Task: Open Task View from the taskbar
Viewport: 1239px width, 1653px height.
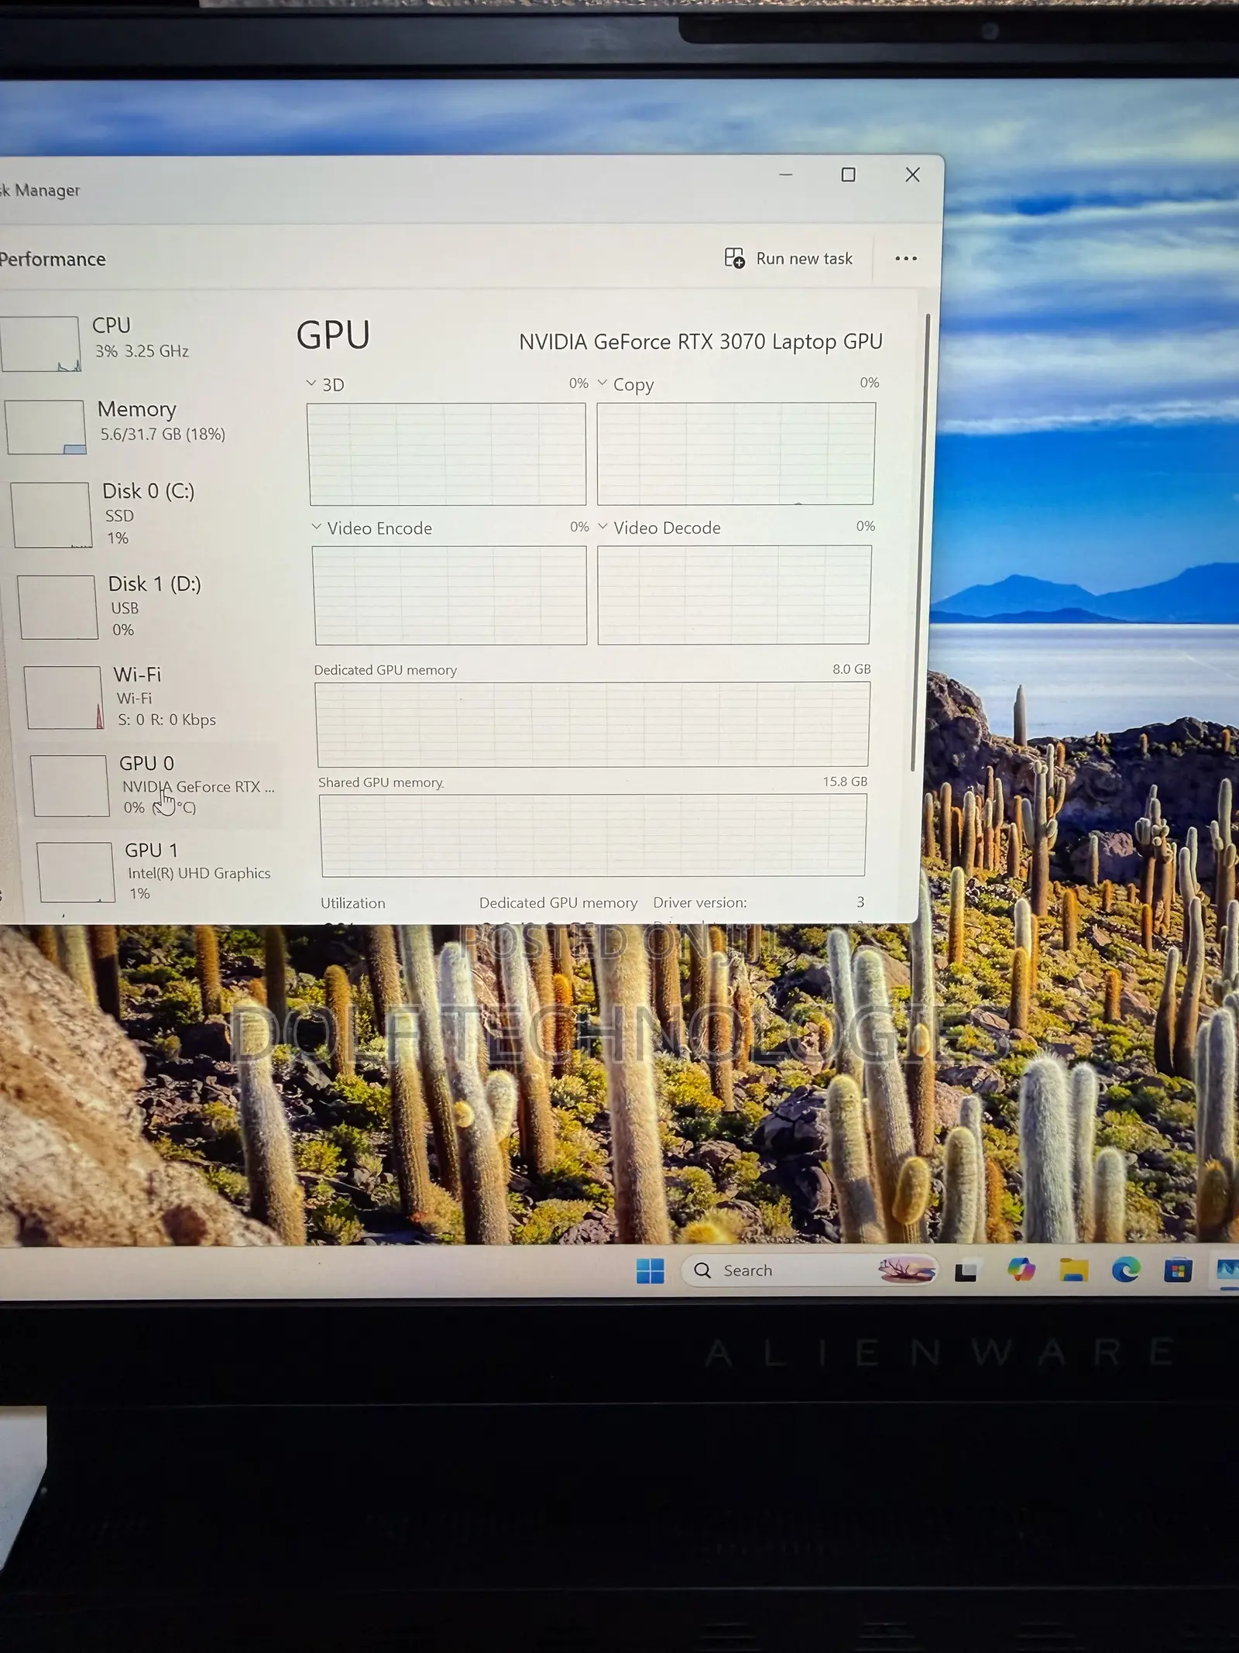Action: (966, 1271)
